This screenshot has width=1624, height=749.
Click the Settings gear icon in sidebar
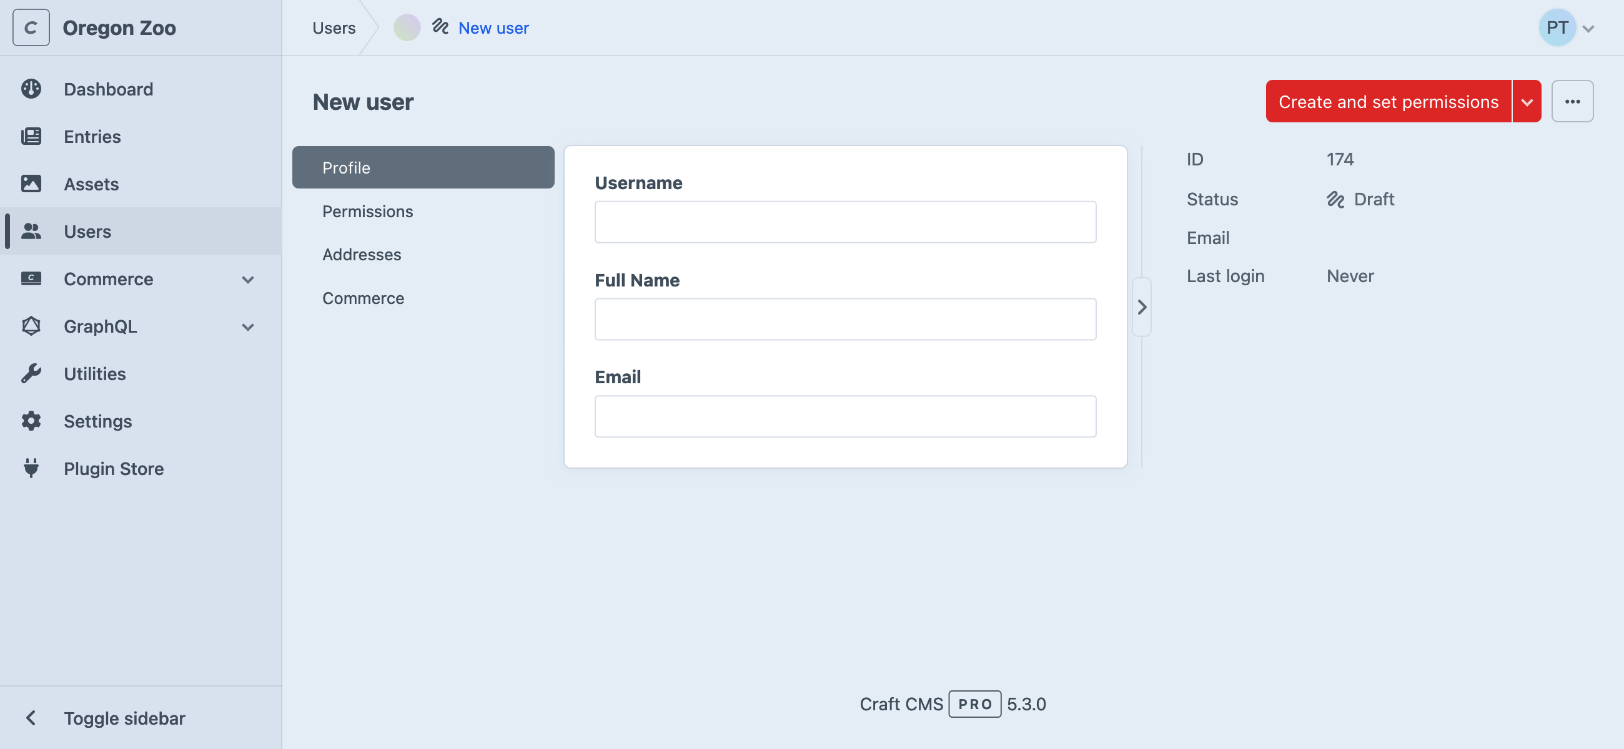31,421
